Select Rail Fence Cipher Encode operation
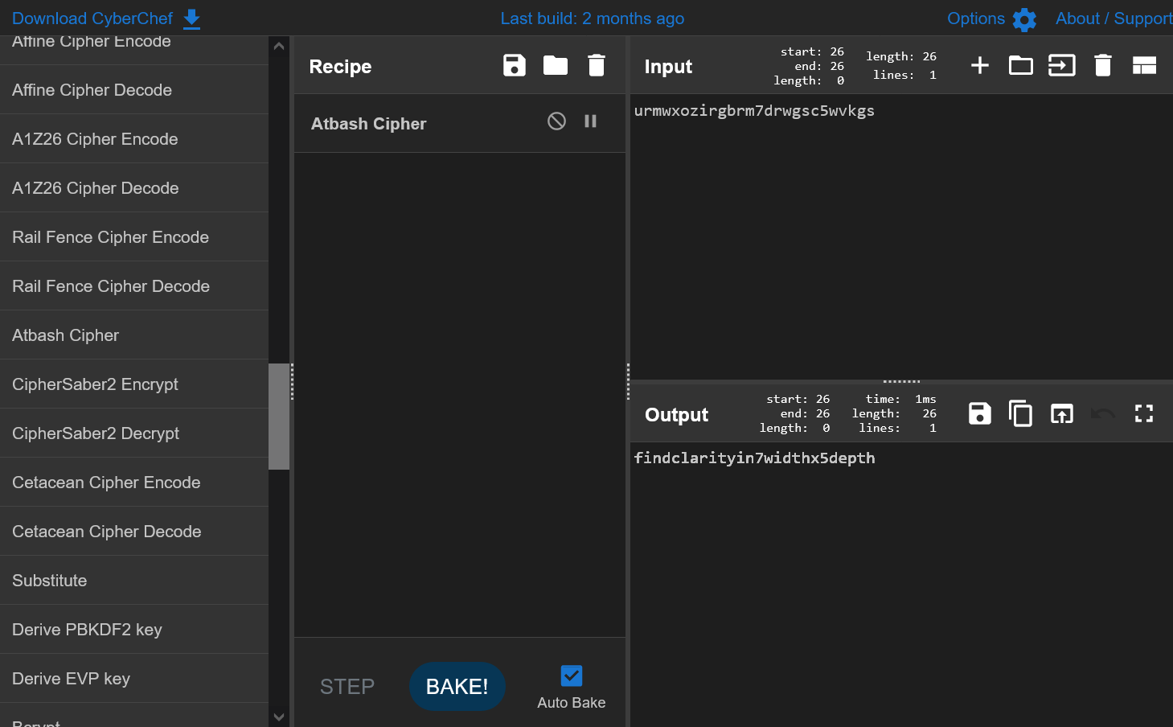Image resolution: width=1173 pixels, height=727 pixels. (x=134, y=237)
